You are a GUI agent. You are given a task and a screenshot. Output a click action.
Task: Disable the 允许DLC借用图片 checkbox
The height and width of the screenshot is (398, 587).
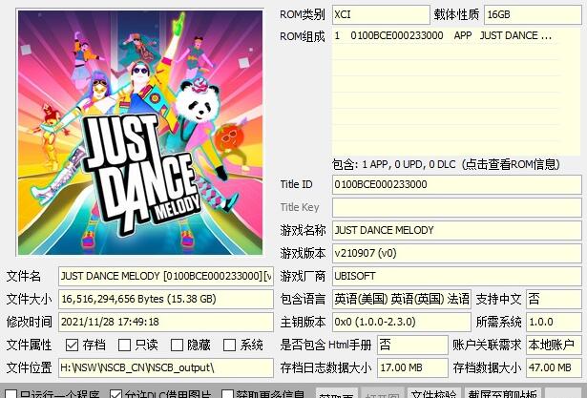116,393
